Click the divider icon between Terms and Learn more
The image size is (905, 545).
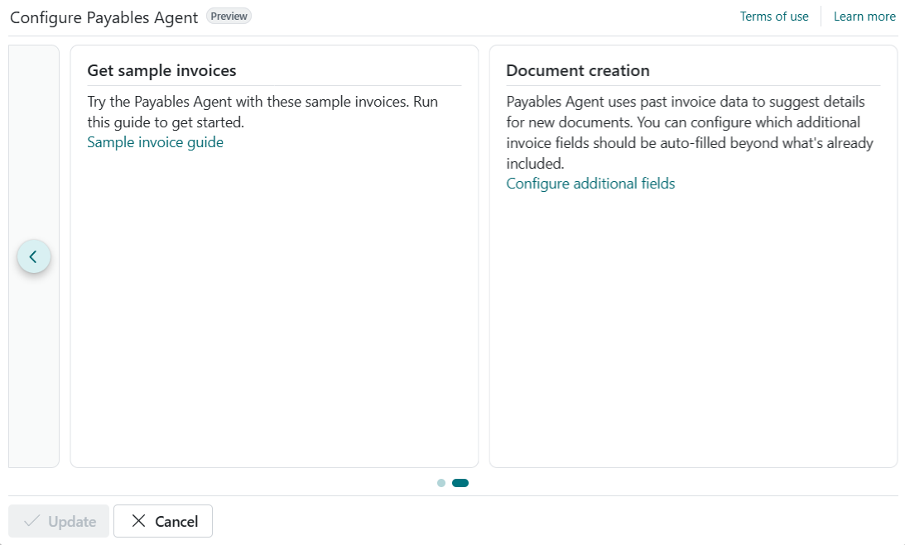click(822, 16)
